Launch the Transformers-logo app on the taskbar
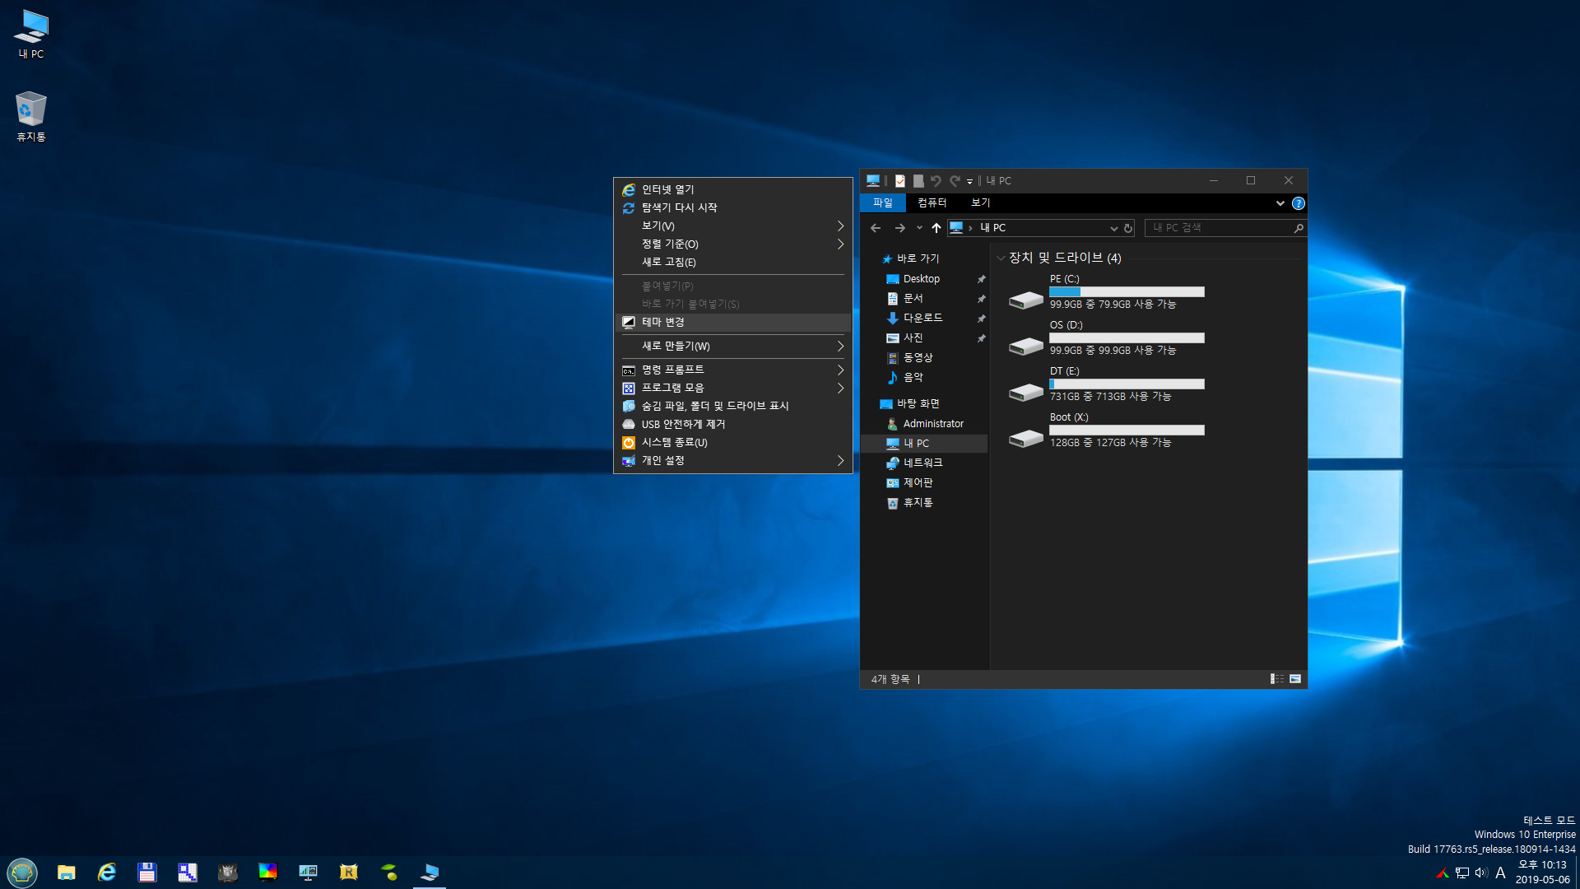Image resolution: width=1580 pixels, height=889 pixels. coord(228,872)
